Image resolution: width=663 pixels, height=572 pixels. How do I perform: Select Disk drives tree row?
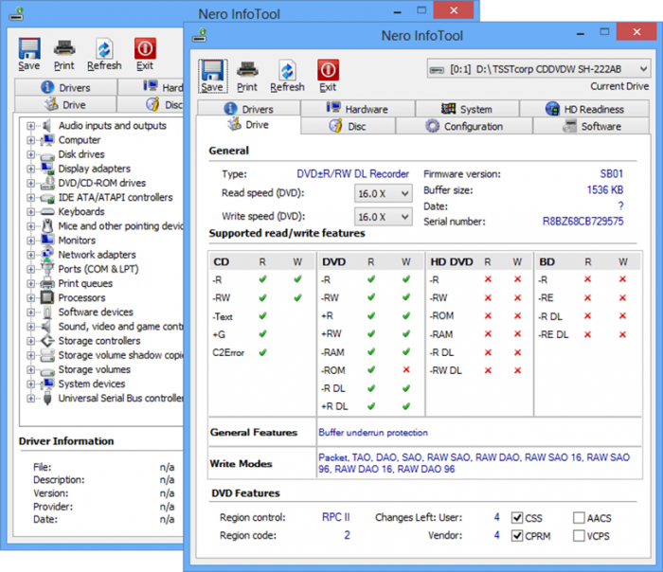point(81,154)
